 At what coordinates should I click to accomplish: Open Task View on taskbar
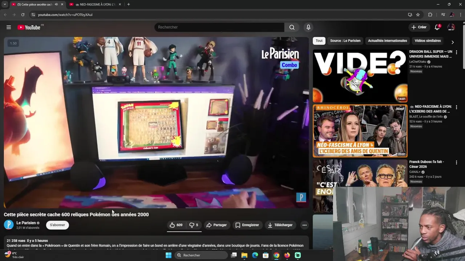pyautogui.click(x=234, y=255)
